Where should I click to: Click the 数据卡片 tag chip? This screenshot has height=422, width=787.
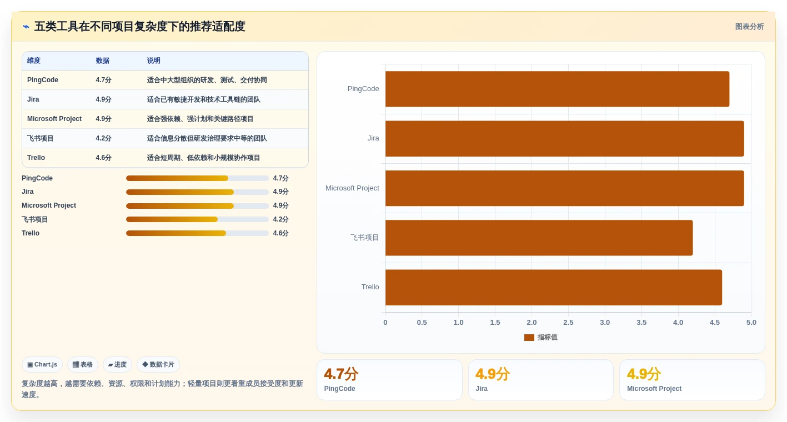click(x=158, y=365)
